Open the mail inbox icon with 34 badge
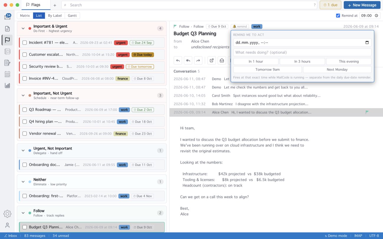The image size is (383, 239). click(x=7, y=17)
